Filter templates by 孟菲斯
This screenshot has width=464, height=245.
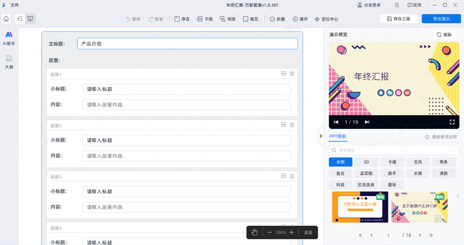point(366,173)
